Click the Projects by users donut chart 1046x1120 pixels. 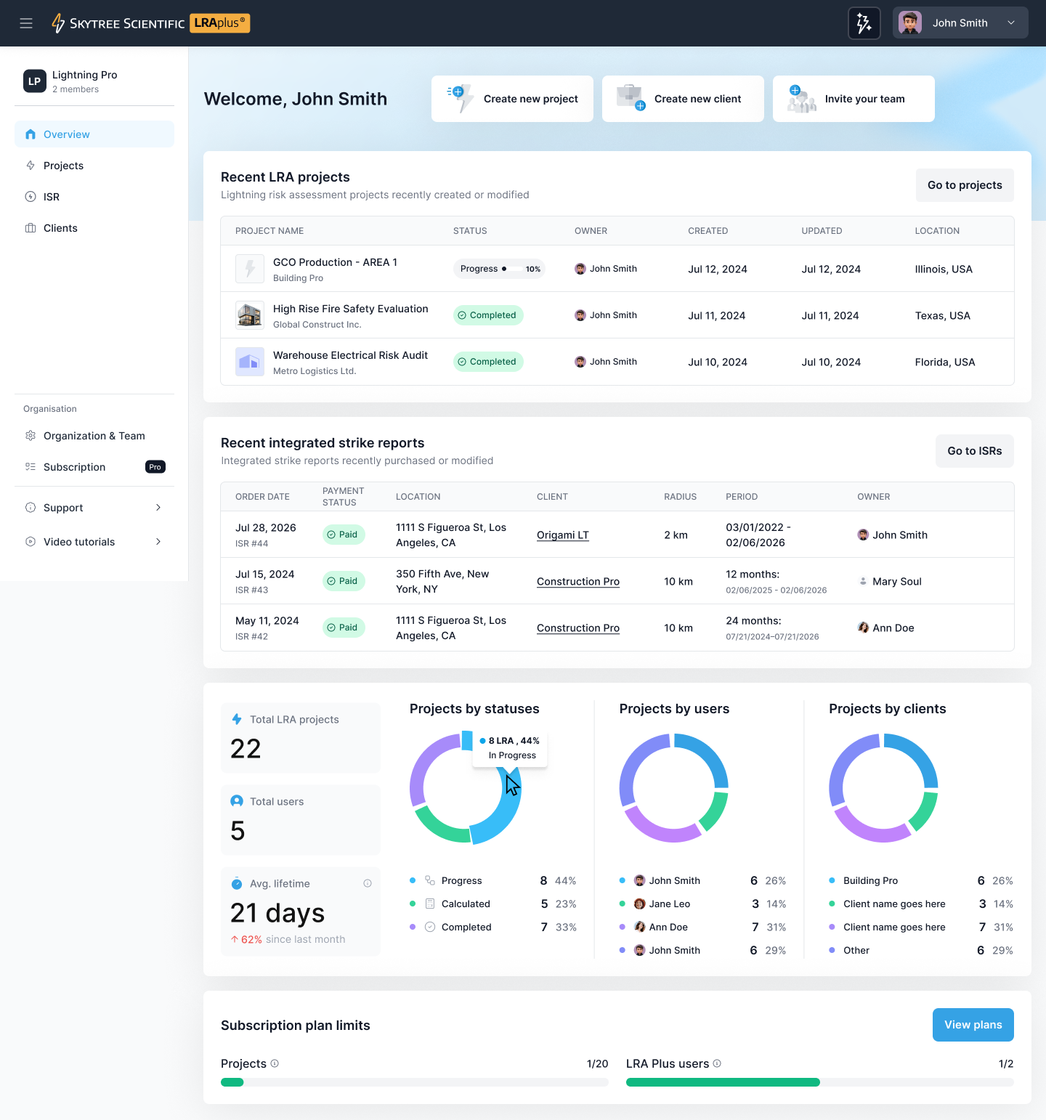point(674,788)
